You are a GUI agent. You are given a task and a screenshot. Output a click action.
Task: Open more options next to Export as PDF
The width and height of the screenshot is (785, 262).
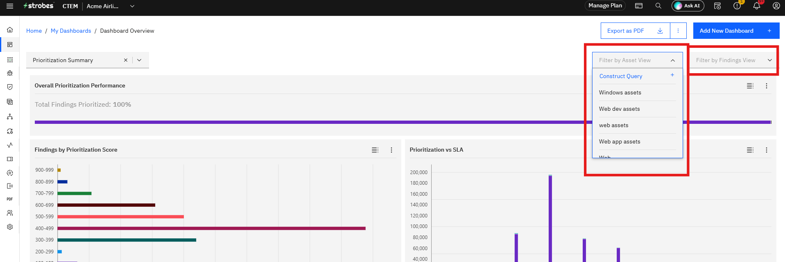678,31
